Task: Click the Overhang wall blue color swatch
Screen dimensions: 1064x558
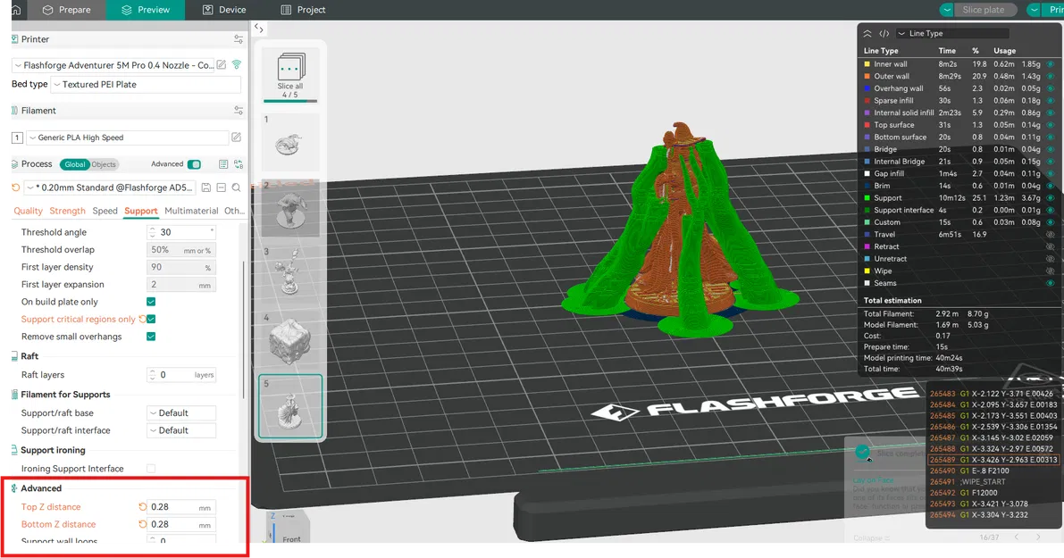Action: (x=867, y=88)
